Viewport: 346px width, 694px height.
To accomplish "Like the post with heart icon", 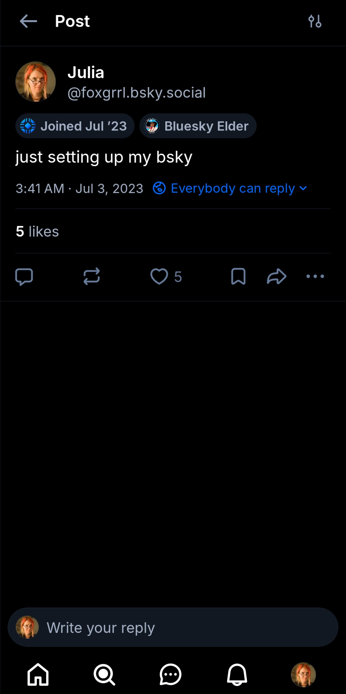I will coord(159,277).
